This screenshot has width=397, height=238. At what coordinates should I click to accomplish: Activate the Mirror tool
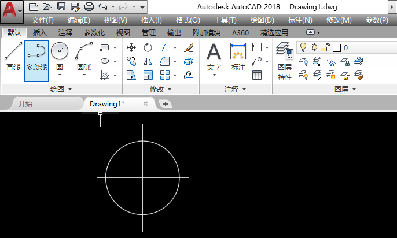[x=148, y=61]
